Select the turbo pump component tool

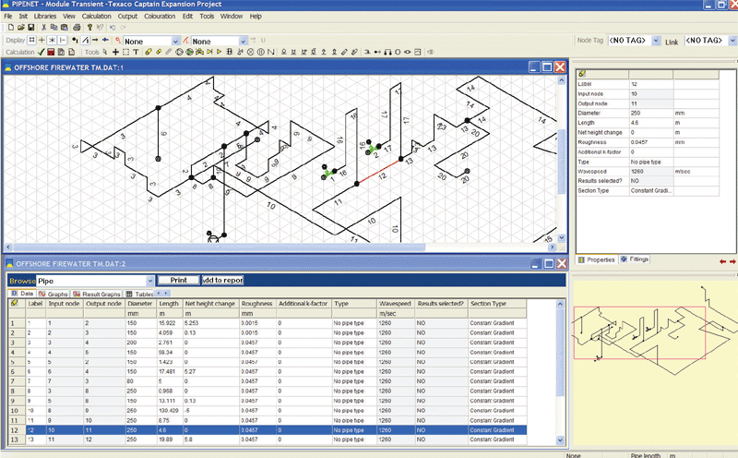189,52
